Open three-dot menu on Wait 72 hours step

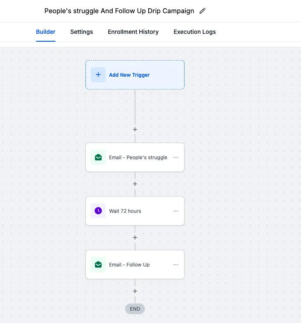(x=176, y=211)
